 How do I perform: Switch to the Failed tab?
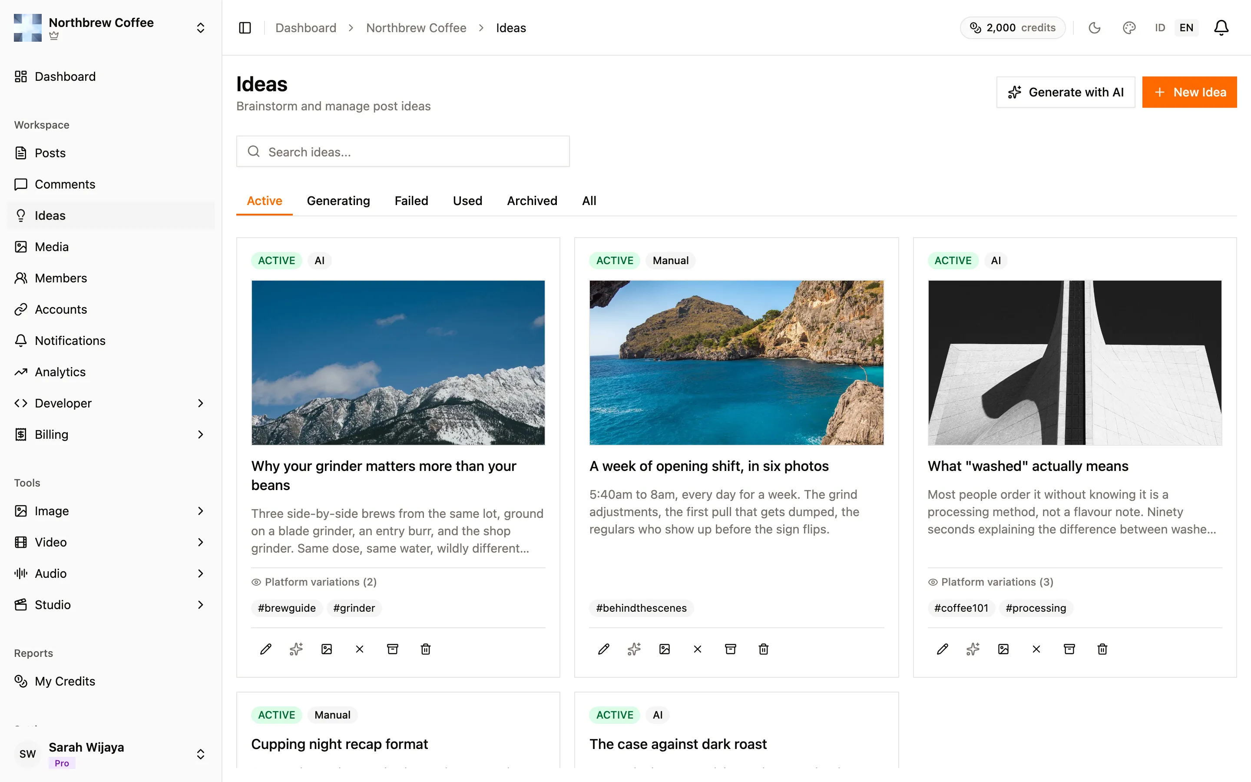click(411, 201)
